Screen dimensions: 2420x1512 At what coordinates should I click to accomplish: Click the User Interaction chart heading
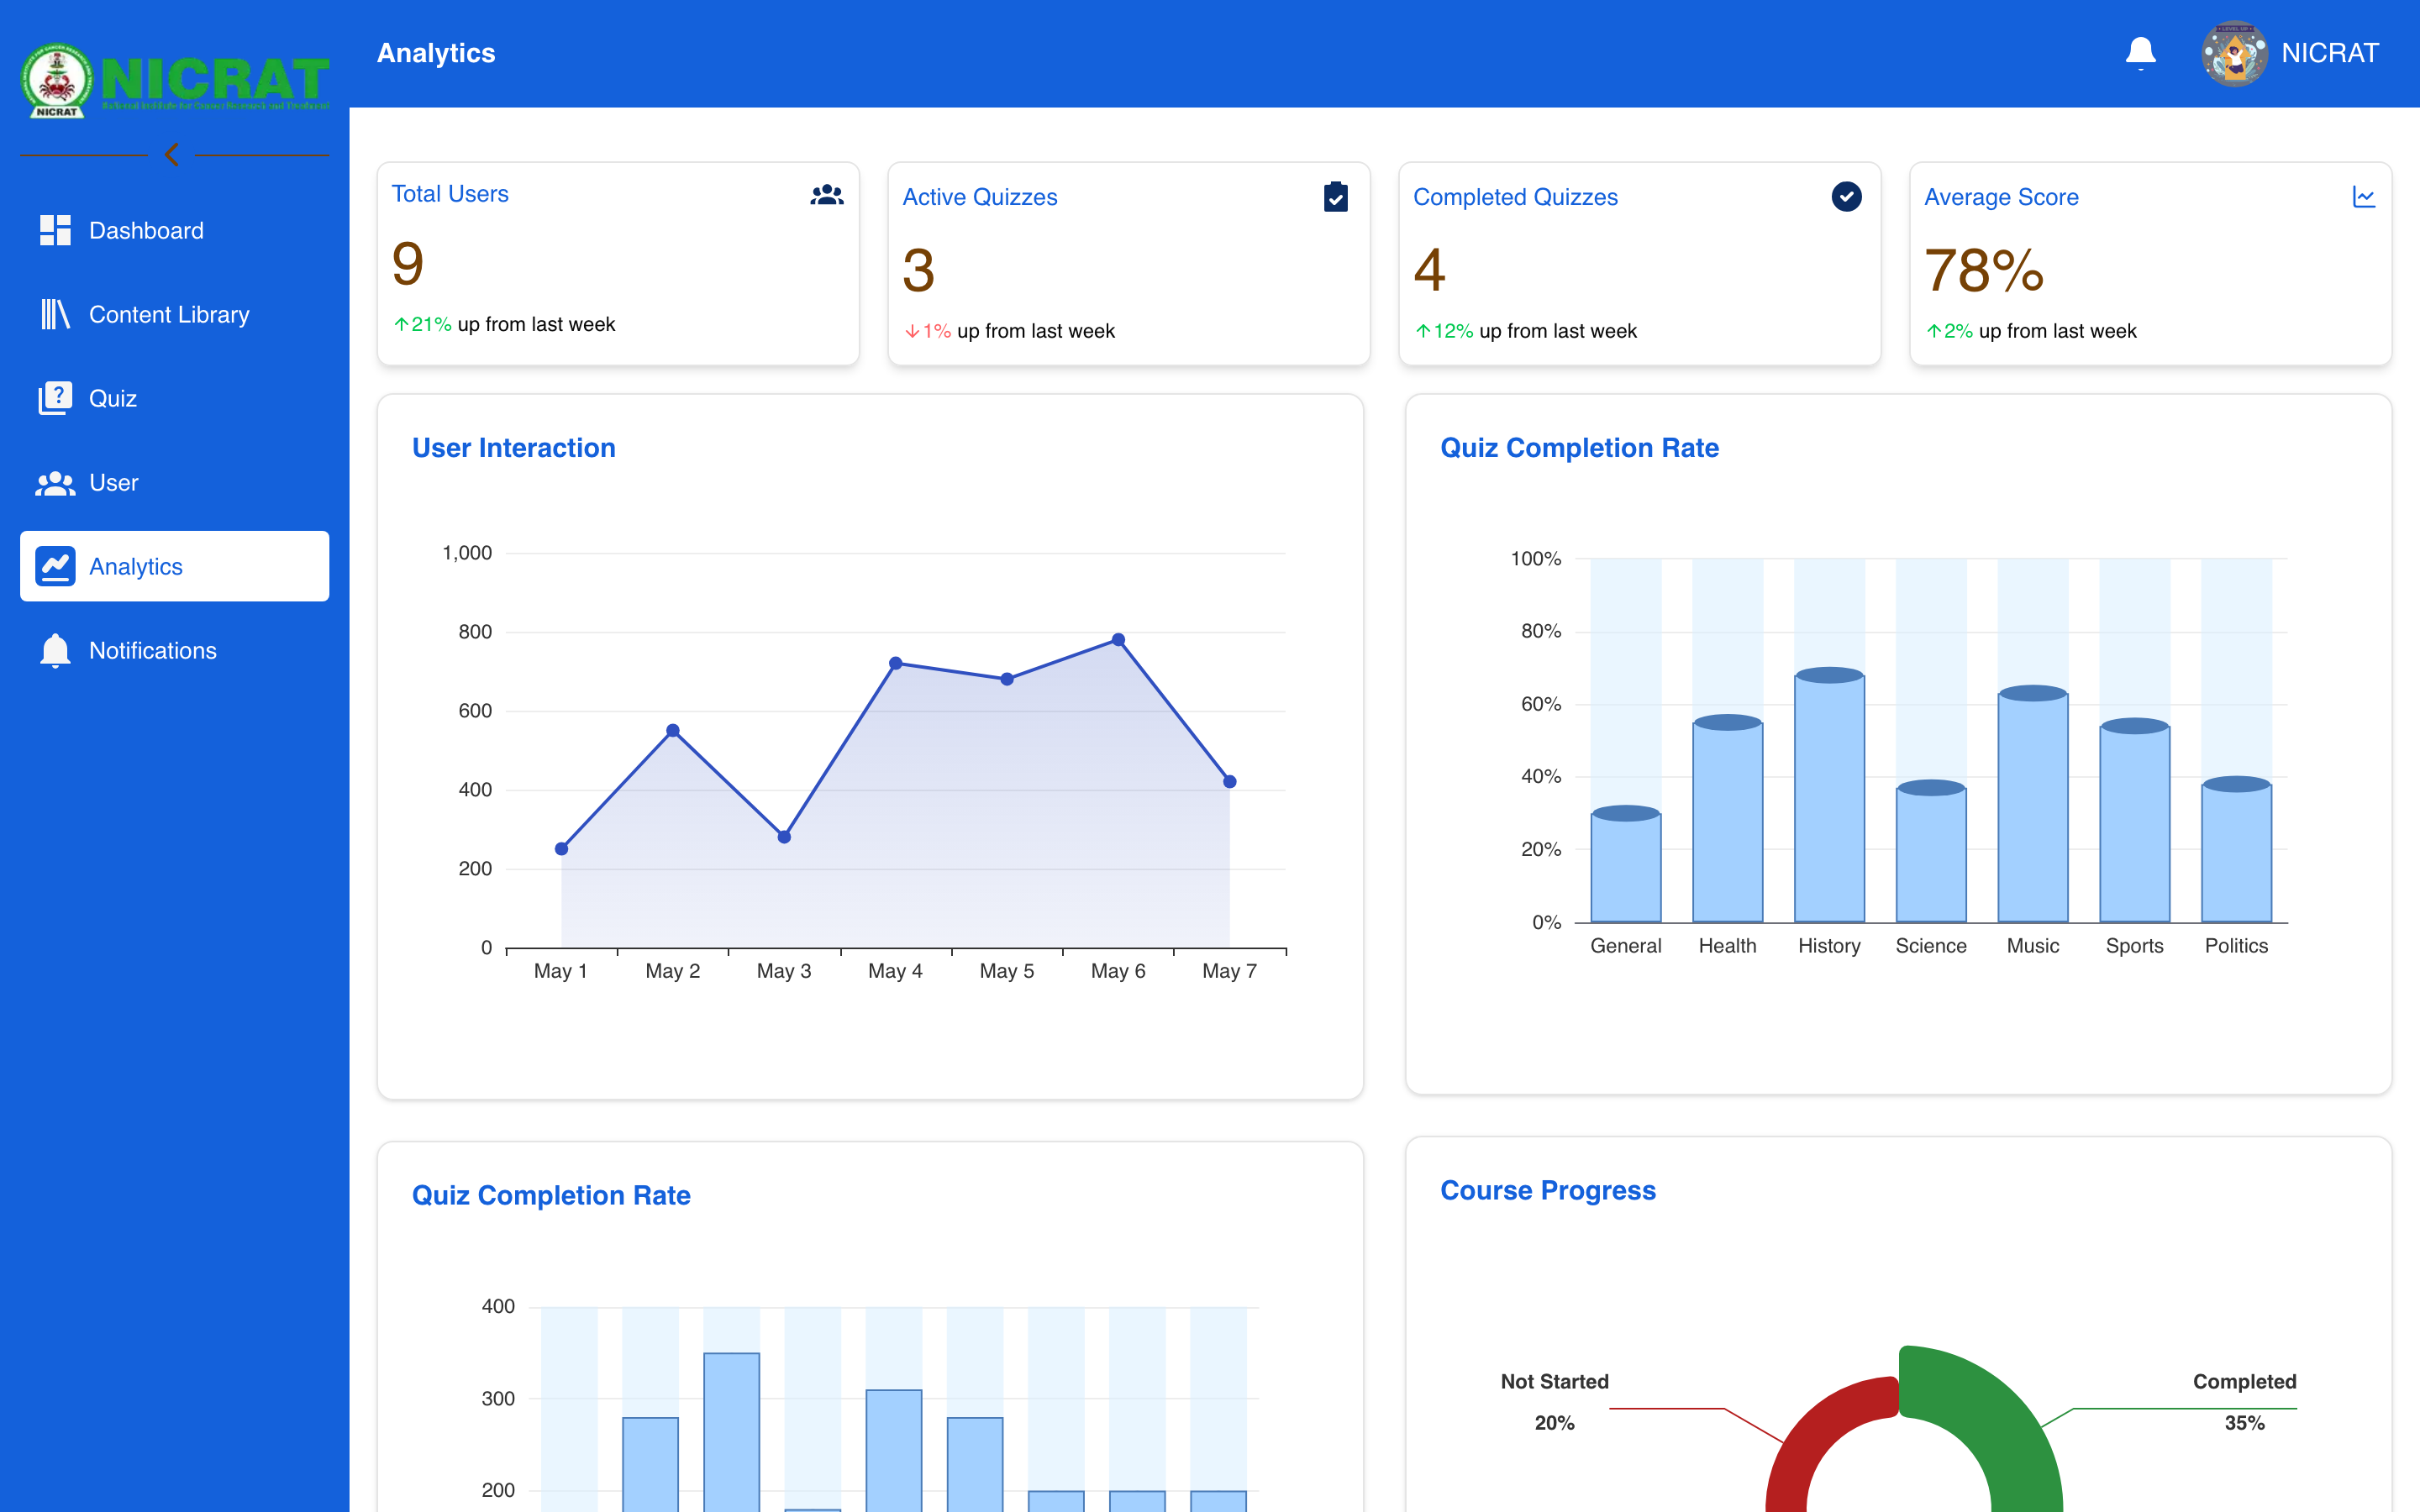(514, 447)
